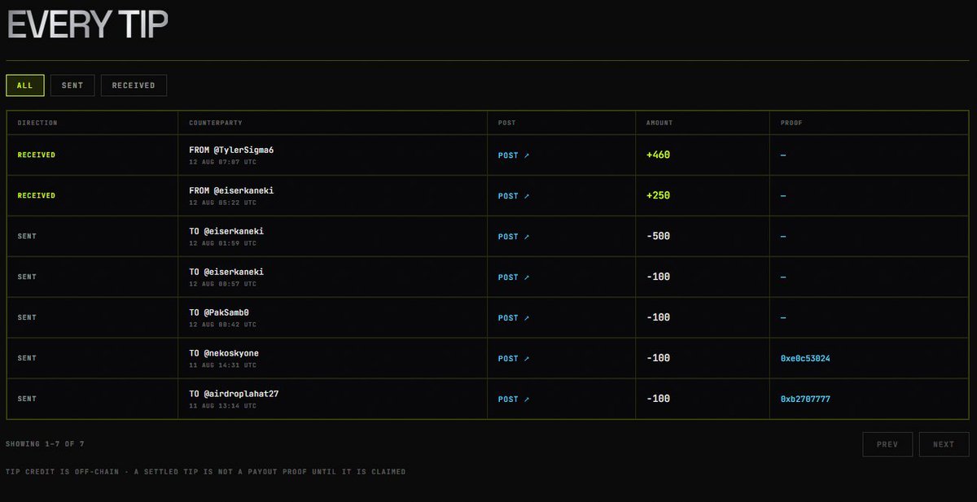Open POST link in @nekoskyone row
This screenshot has height=502, width=977.
tap(514, 358)
